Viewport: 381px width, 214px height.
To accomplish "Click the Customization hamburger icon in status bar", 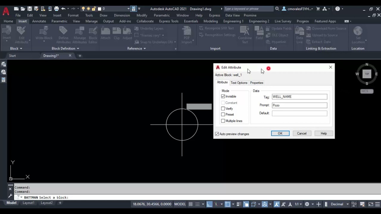I will [377, 204].
